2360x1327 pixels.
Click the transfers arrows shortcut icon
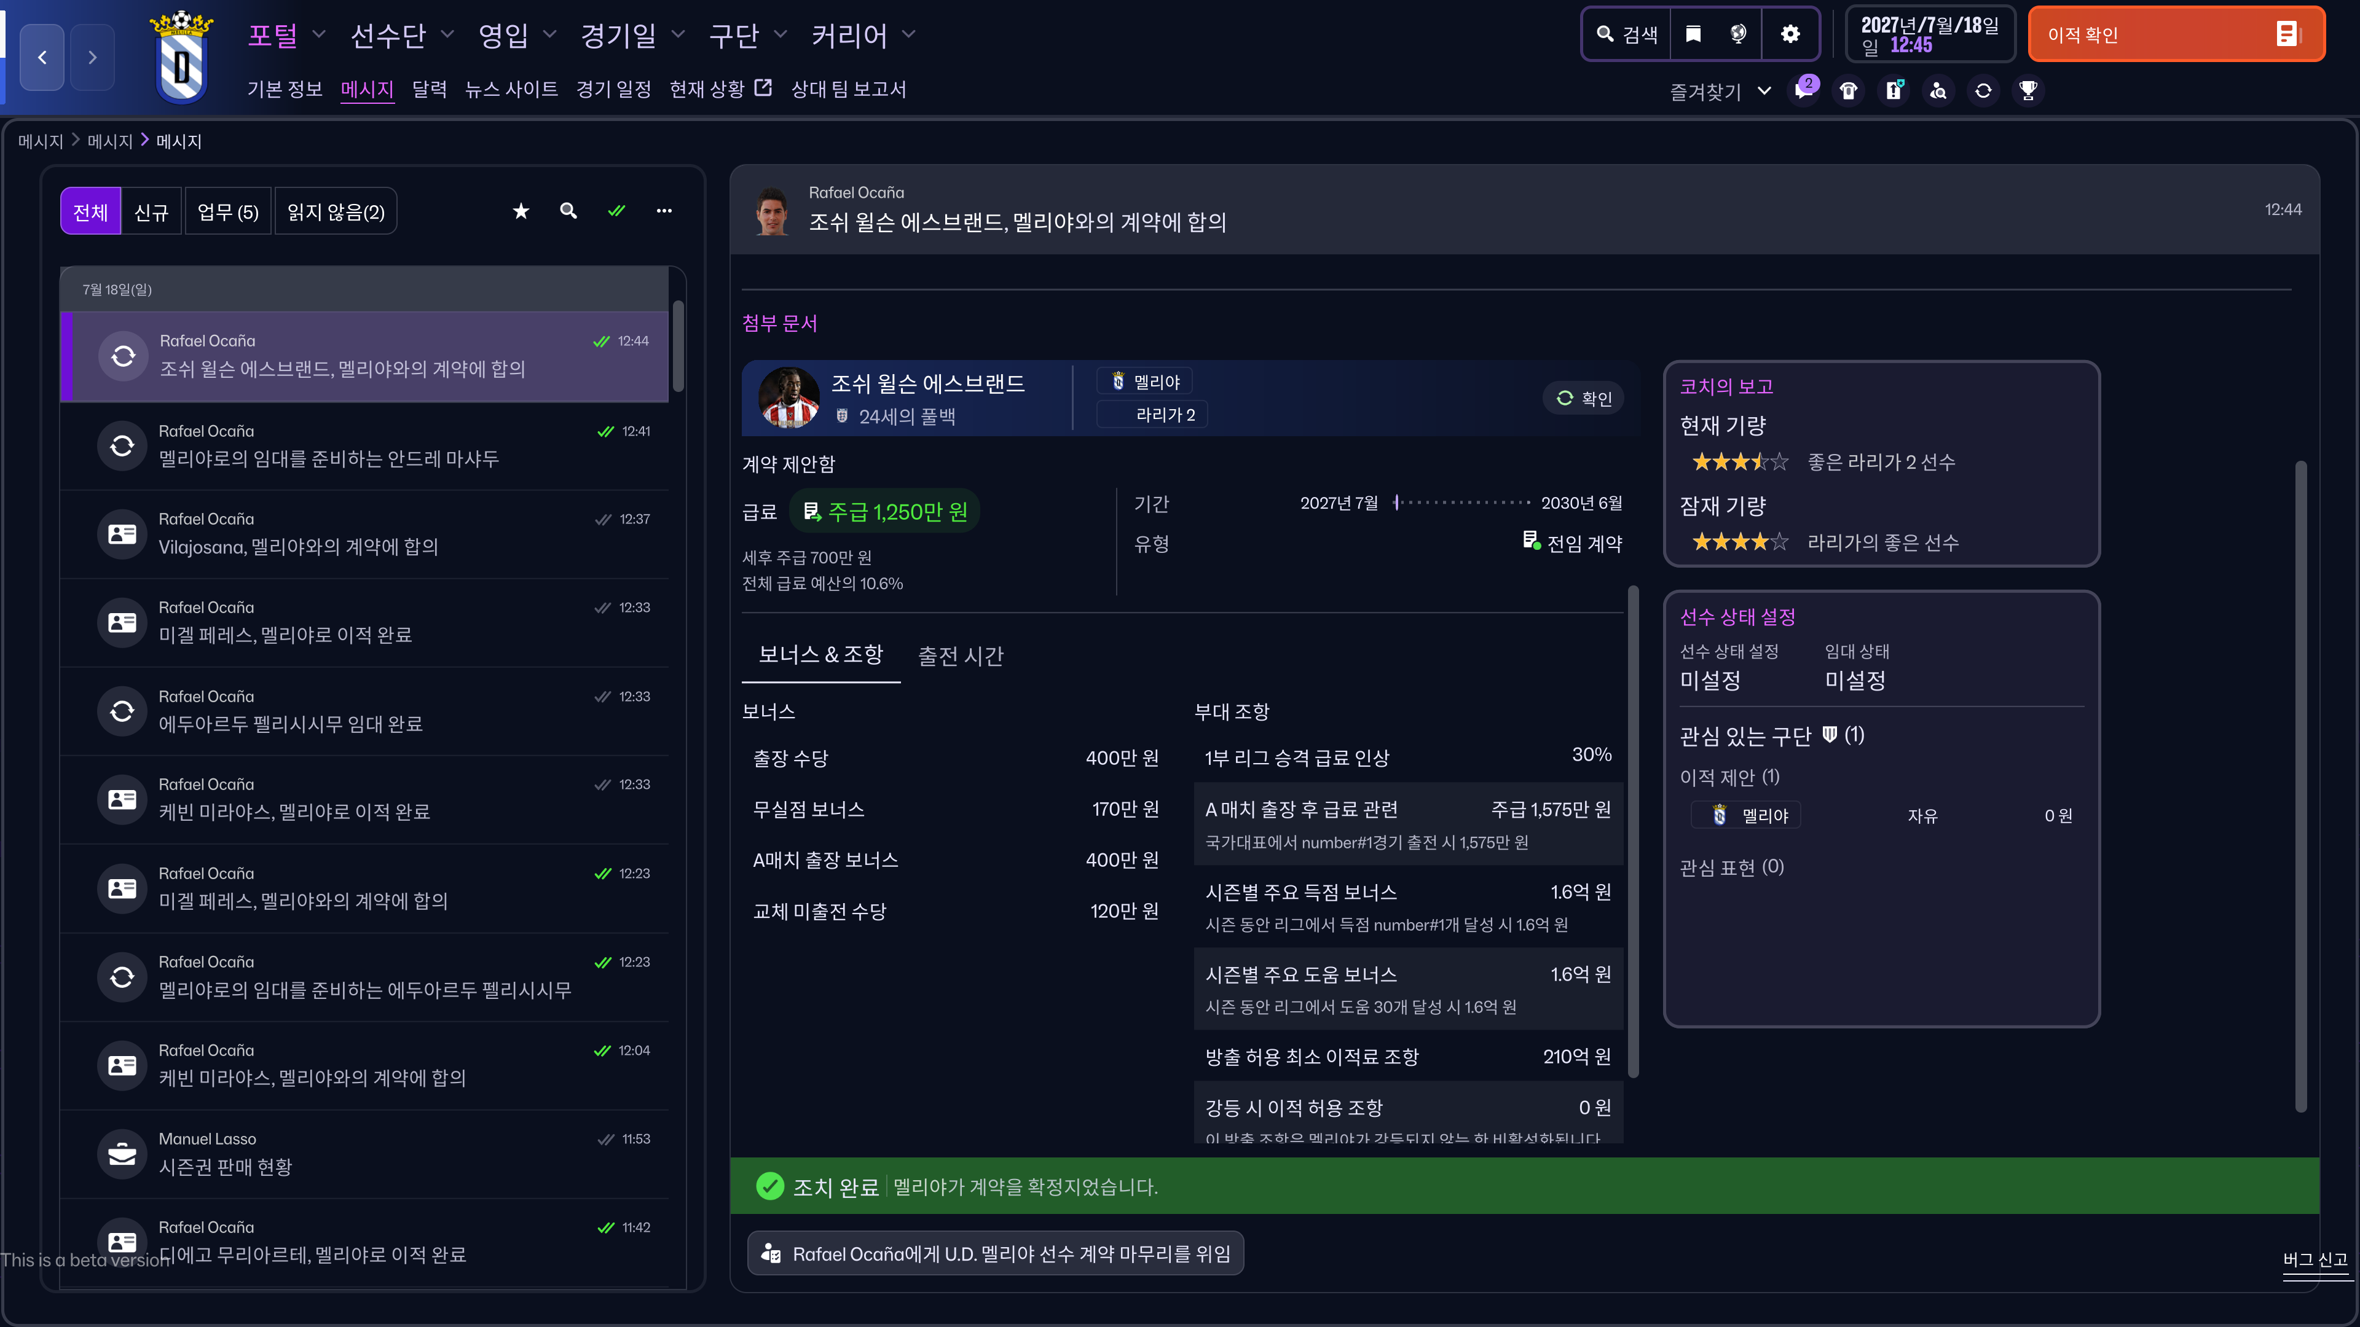pyautogui.click(x=1983, y=91)
